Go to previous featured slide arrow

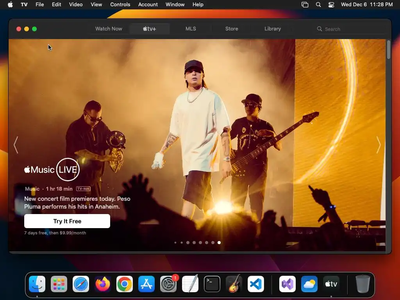tap(16, 145)
